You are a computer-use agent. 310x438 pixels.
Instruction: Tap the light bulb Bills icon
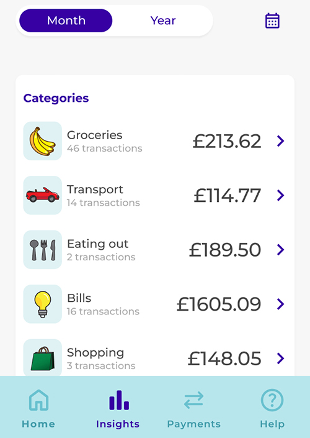[42, 304]
